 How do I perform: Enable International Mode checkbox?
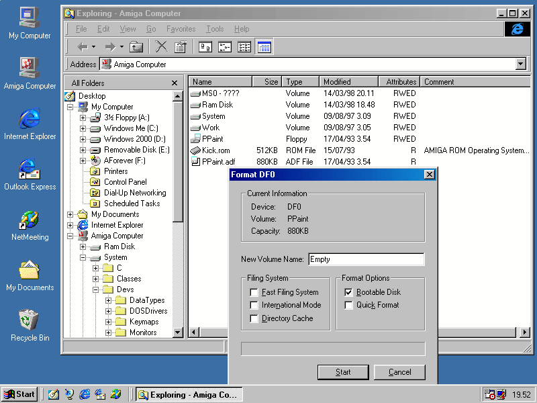pos(254,305)
